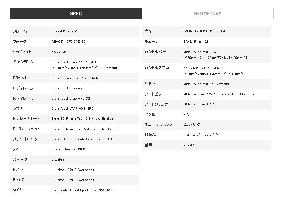Click the F.ディレーラ label
The image size is (282, 197).
(23, 88)
